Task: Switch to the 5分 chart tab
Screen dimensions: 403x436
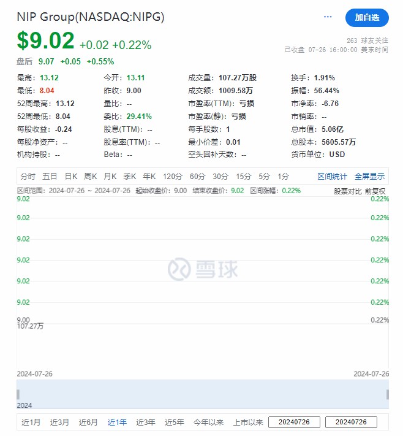Action: tap(264, 176)
